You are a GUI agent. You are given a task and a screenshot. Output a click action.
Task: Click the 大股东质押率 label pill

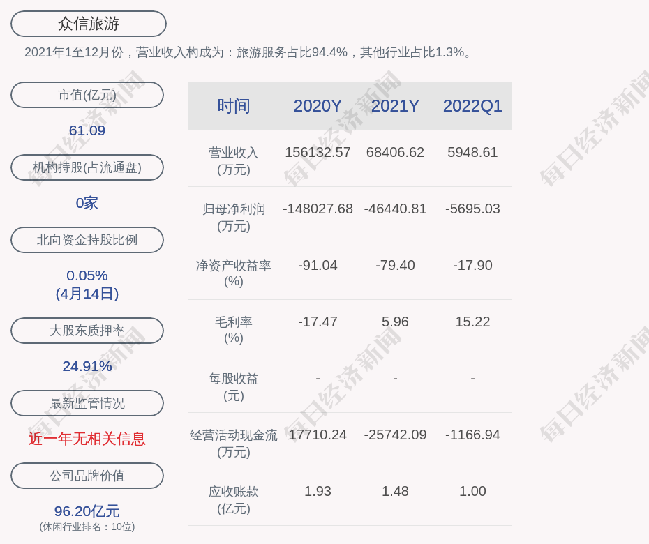click(87, 331)
